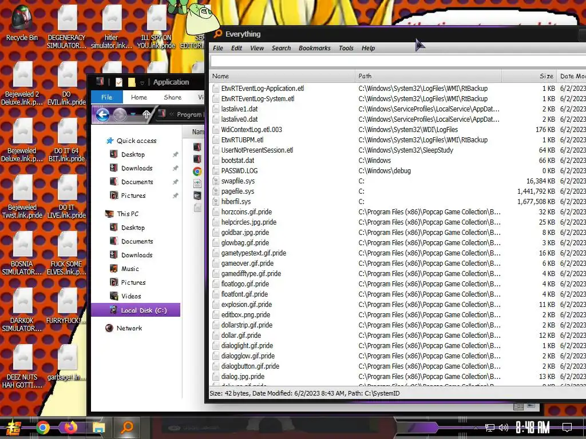The height and width of the screenshot is (439, 586).
Task: Switch Explorer to details view icon
Action: pos(518,407)
